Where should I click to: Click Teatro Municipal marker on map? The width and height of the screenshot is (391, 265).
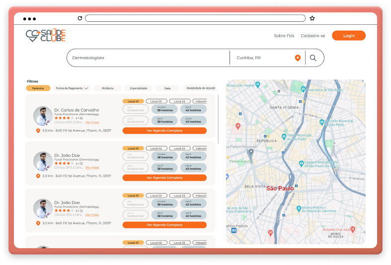coord(284,136)
